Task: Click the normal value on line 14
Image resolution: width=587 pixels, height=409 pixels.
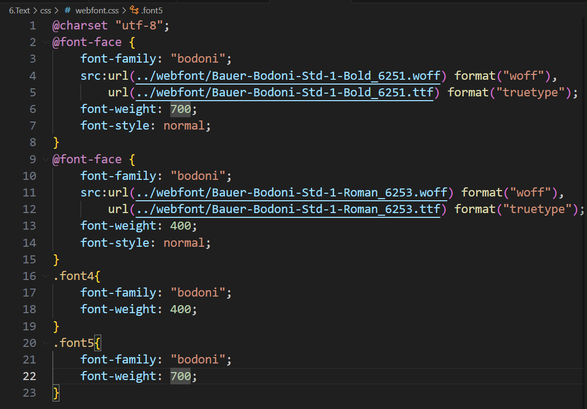Action: [184, 243]
